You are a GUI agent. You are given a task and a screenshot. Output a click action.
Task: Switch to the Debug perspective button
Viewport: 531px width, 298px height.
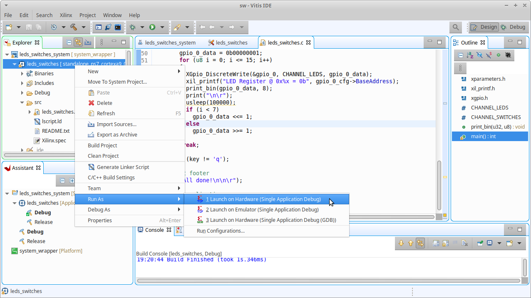(x=513, y=27)
